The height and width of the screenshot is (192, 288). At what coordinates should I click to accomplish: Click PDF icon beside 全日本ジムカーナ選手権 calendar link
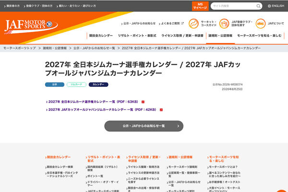click(x=143, y=102)
